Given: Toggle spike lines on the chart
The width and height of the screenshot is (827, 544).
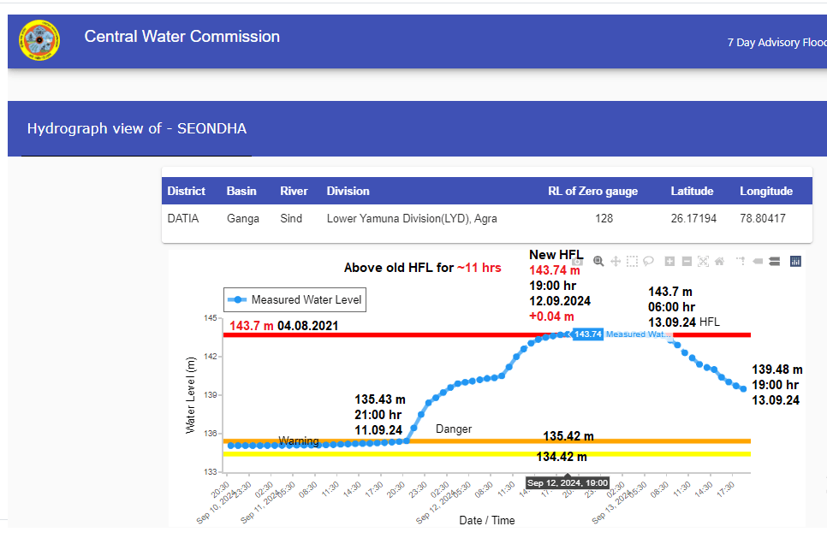Looking at the screenshot, I should click(x=741, y=261).
